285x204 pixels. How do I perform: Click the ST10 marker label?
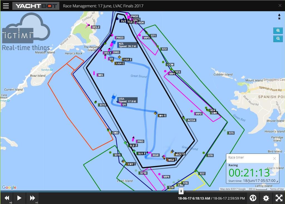143,173
